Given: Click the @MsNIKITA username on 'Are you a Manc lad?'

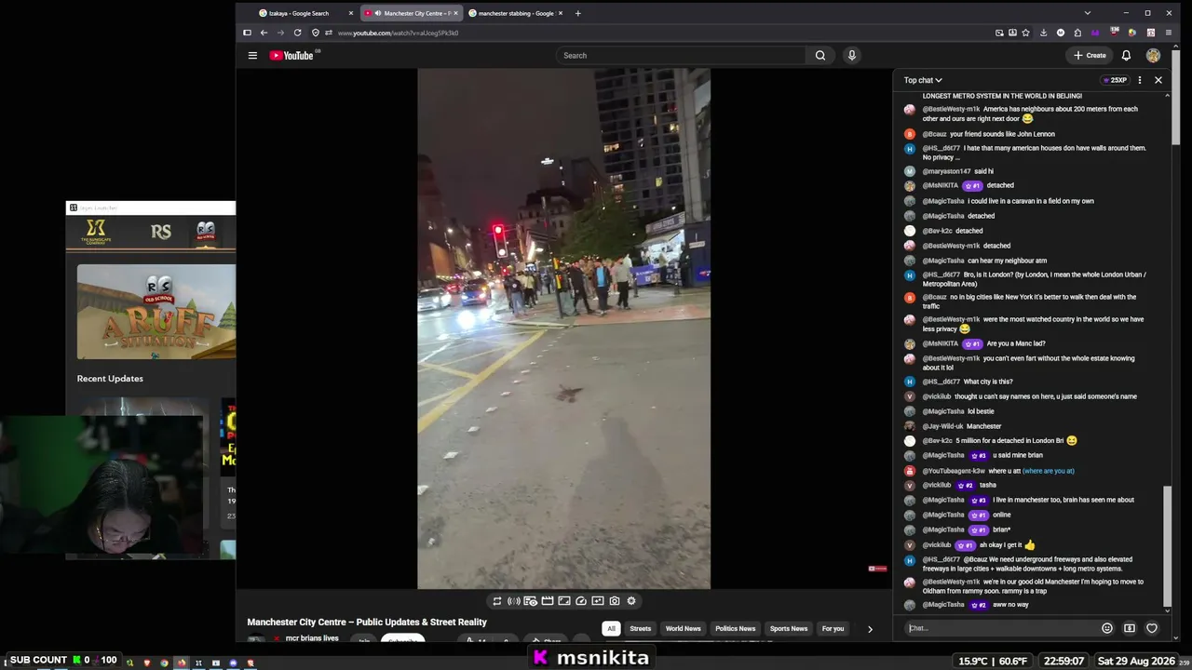Looking at the screenshot, I should pos(940,343).
